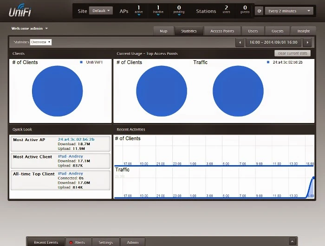Click the red alert indicator dot
The image size is (325, 246).
(x=71, y=242)
